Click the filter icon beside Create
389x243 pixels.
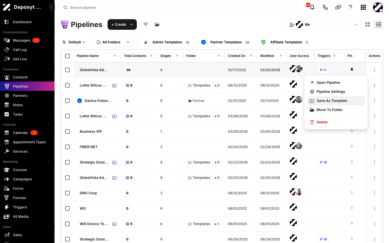point(146,24)
